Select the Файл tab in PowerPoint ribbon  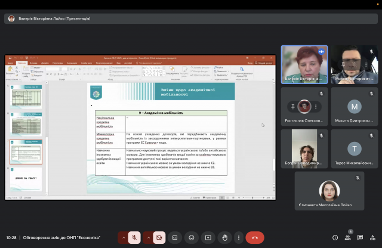point(10,62)
